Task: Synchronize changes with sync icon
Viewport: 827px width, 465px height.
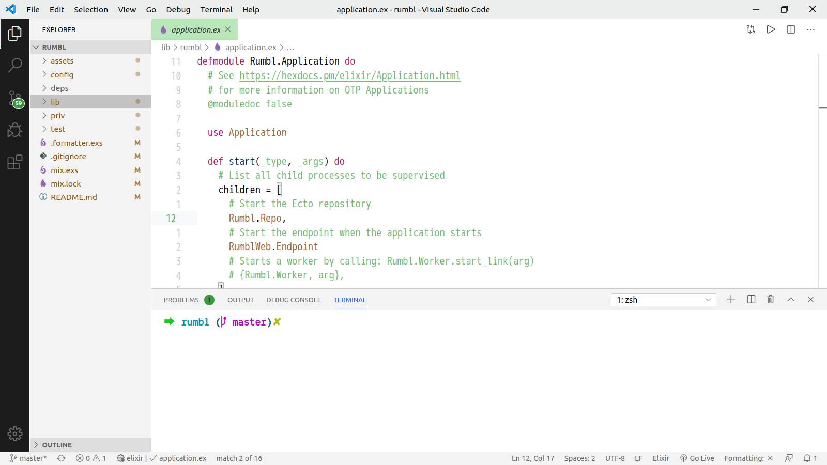Action: tap(61, 458)
